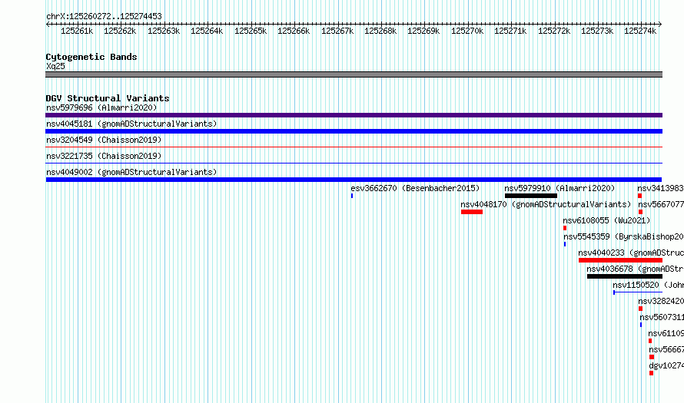The image size is (684, 403).
Task: Click the 125264k ruler tick label
Action: (x=207, y=31)
